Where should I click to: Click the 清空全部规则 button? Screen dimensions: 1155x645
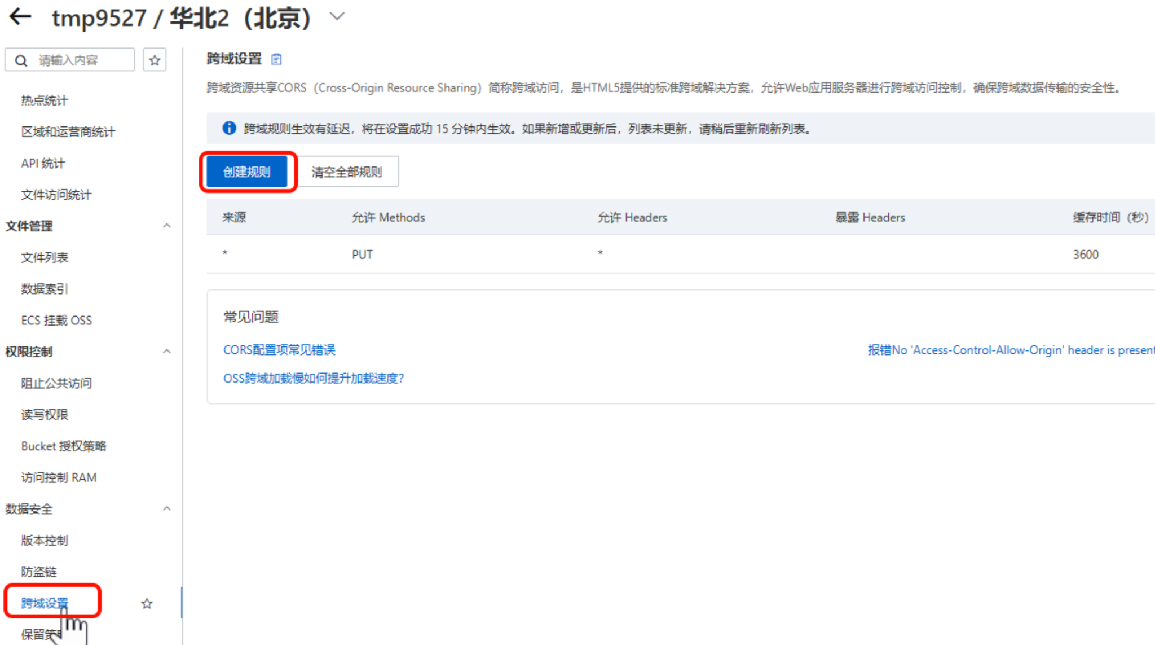tap(347, 172)
